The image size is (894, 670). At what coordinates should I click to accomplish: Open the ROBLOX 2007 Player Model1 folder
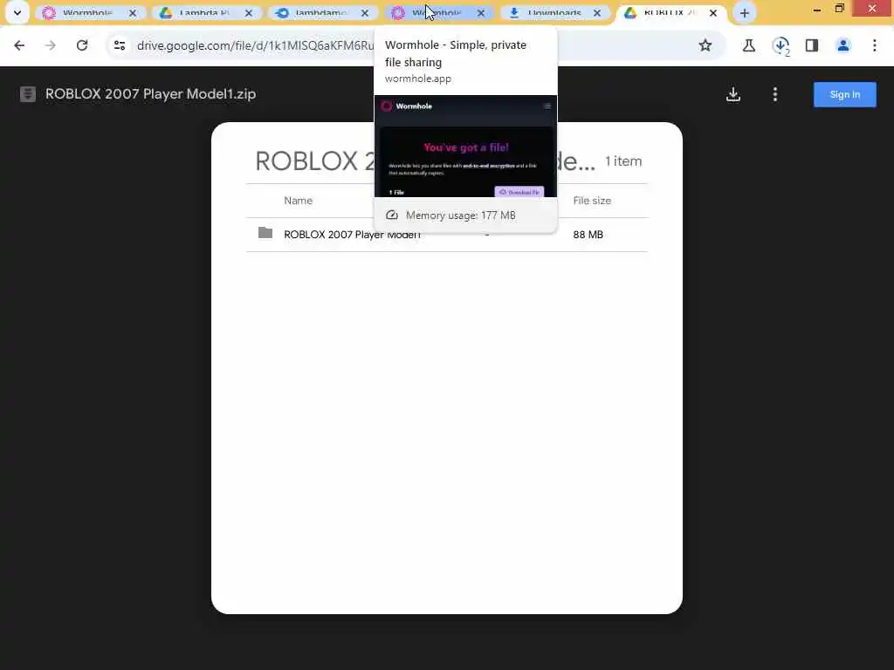coord(446,234)
